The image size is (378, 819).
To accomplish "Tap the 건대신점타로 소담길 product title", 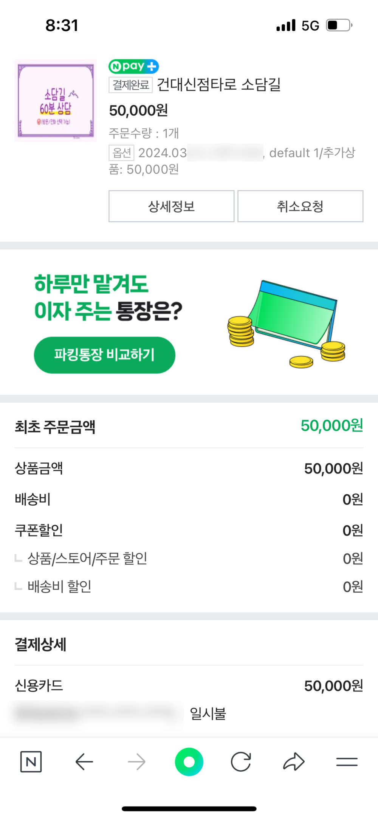I will pos(218,84).
